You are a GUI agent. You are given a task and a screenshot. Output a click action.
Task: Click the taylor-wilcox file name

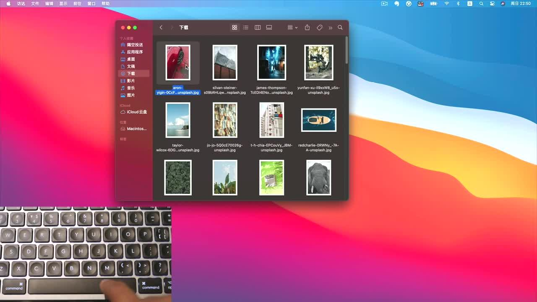coord(178,148)
